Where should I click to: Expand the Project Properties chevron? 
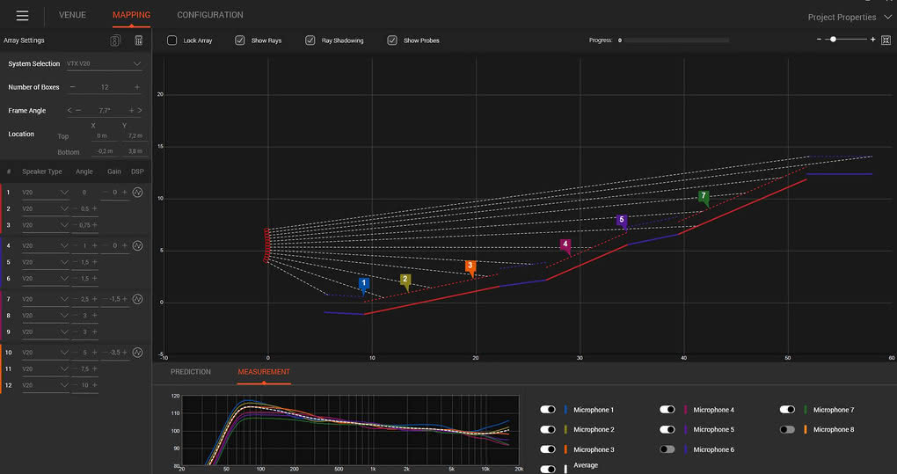[888, 18]
